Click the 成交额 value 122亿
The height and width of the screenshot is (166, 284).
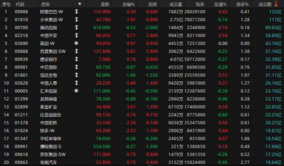point(275,12)
